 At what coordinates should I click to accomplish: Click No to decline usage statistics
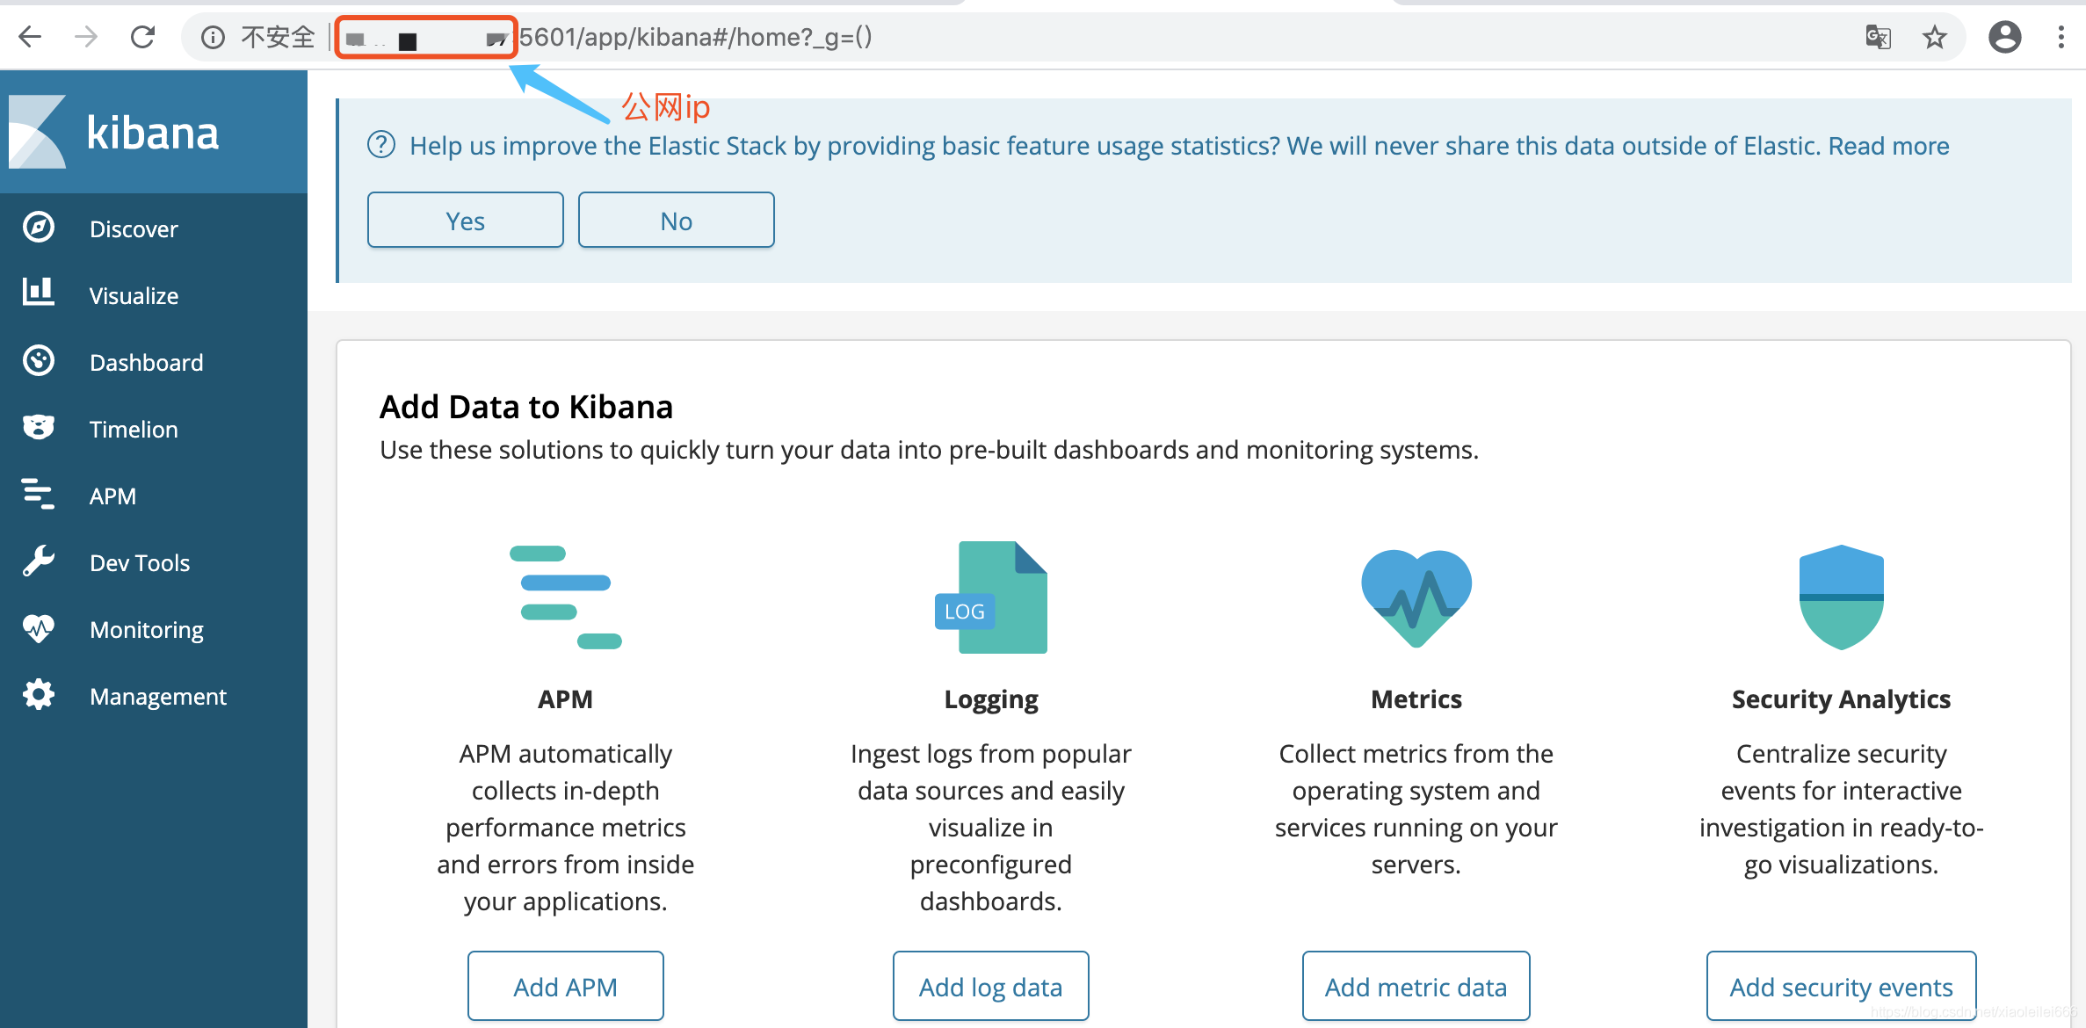(676, 220)
